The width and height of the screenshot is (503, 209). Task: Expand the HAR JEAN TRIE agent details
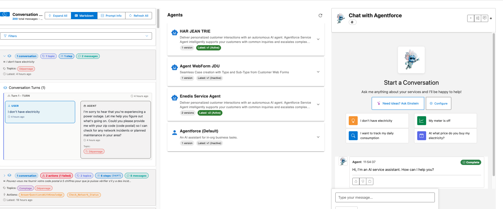click(x=318, y=39)
